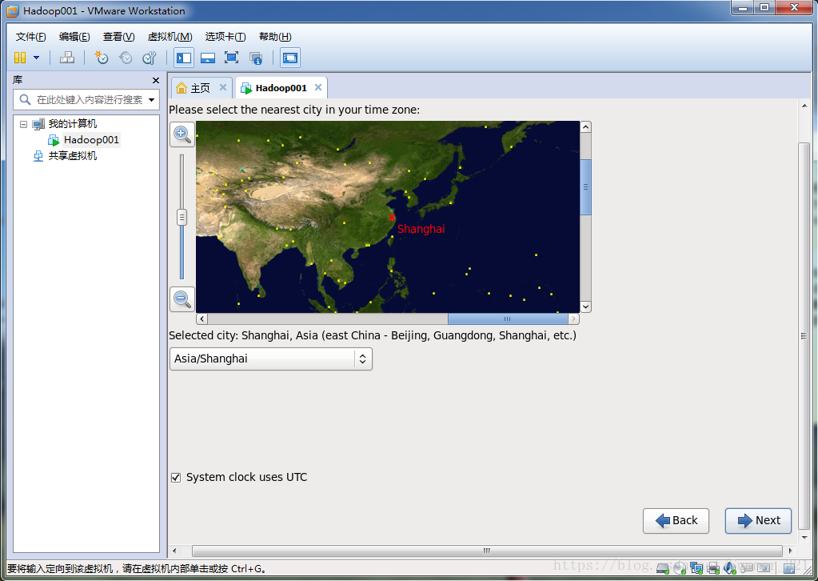
Task: Click the map's horizontal scrollbar thumb
Action: 508,319
